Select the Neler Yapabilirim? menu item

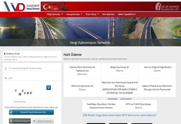pyautogui.click(x=127, y=14)
